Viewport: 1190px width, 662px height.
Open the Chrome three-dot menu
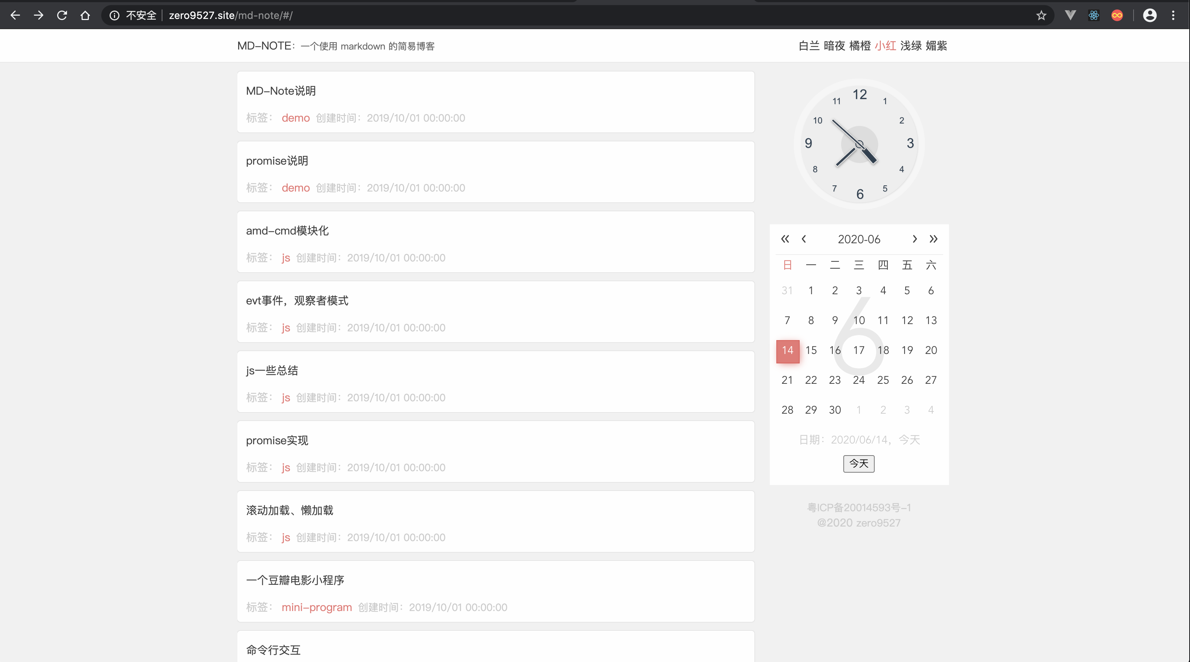(1174, 15)
